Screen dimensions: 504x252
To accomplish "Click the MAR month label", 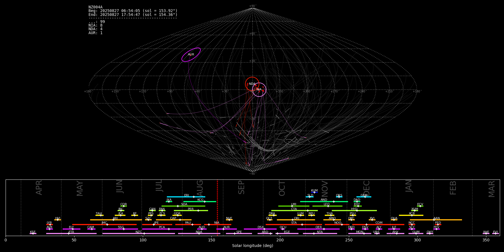I will pos(492,189).
